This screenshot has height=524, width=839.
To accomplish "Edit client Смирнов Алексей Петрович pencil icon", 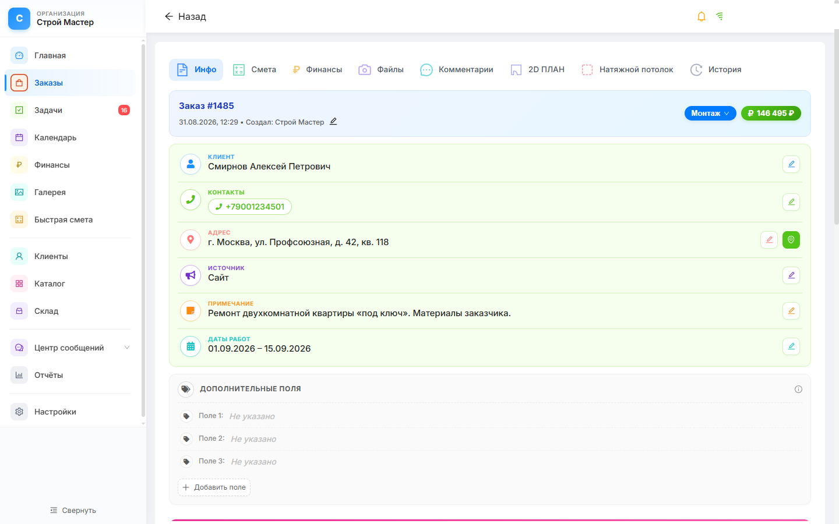I will [791, 164].
